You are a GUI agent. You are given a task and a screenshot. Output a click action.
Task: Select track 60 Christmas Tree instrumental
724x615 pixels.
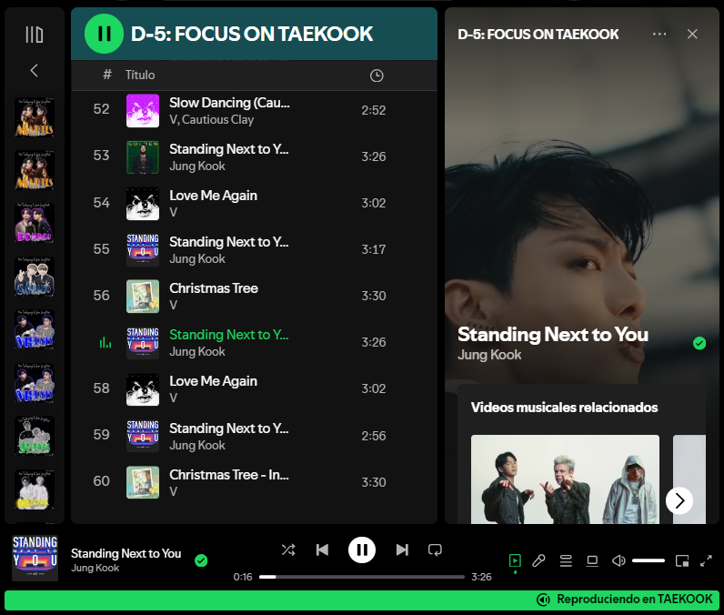point(254,482)
